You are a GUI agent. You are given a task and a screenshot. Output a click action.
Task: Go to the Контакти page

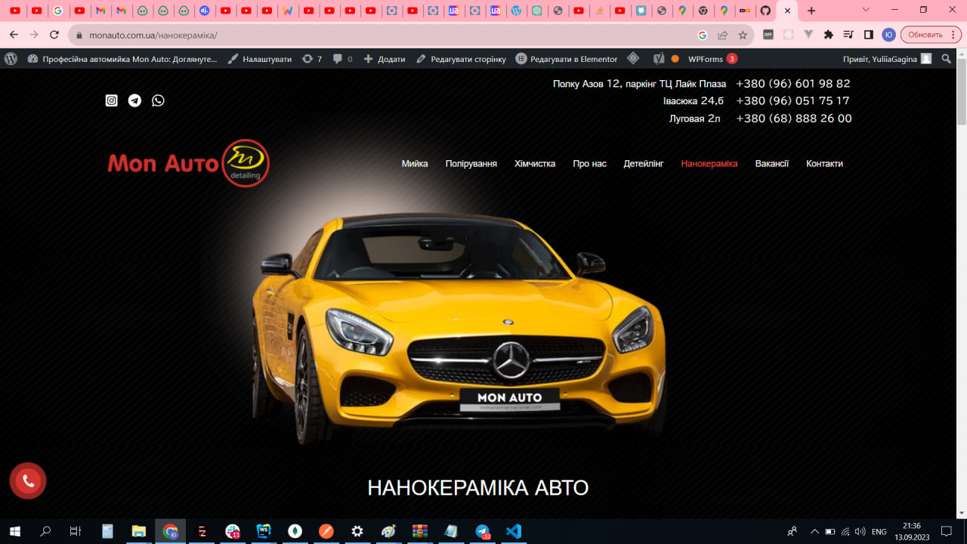click(824, 163)
